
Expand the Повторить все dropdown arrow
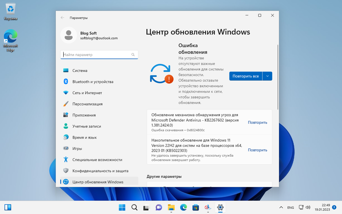pyautogui.click(x=267, y=76)
